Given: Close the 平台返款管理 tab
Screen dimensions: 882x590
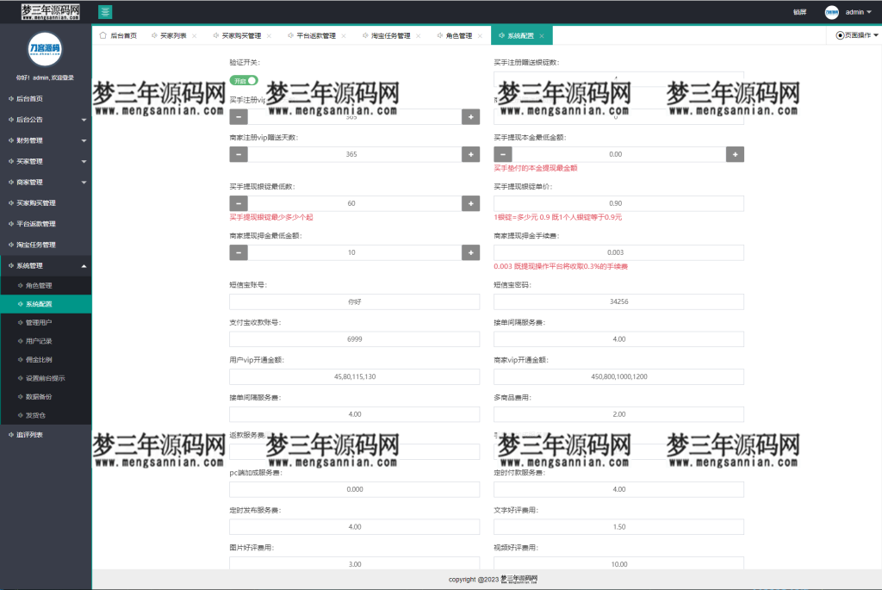Looking at the screenshot, I should click(x=344, y=34).
